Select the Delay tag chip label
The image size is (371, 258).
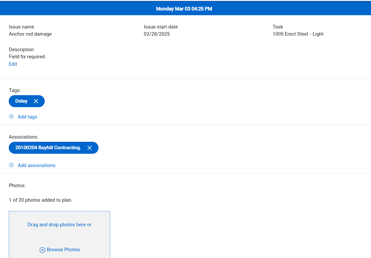click(21, 101)
